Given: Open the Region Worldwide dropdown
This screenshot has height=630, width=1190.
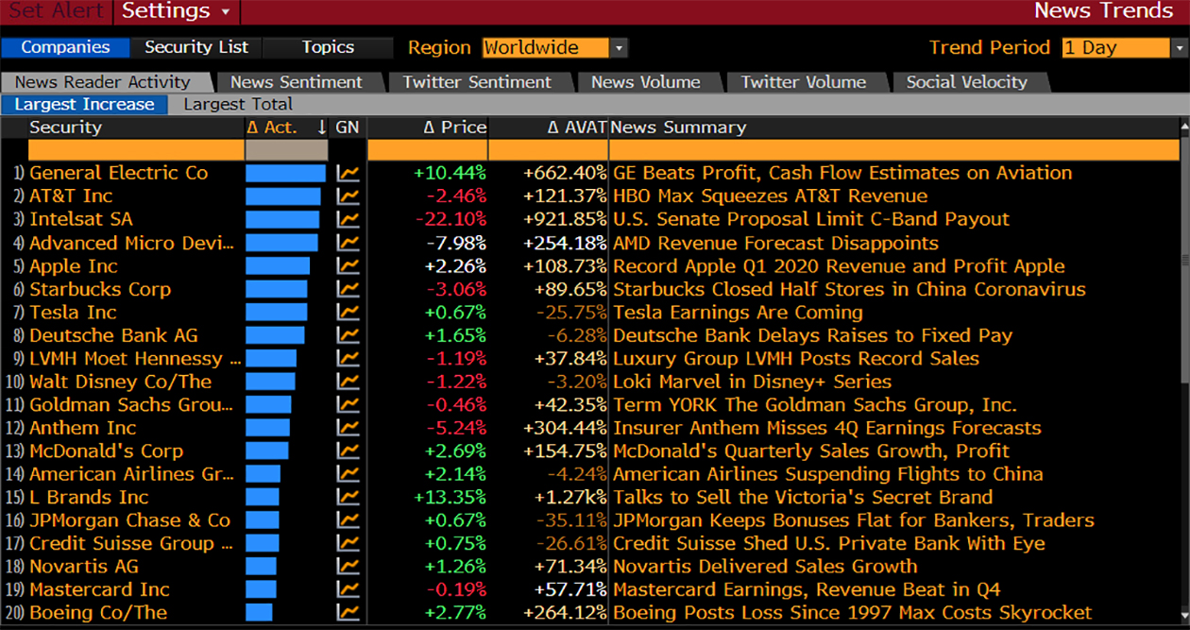Looking at the screenshot, I should [619, 48].
